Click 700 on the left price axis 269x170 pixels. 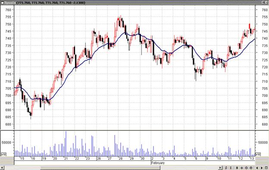pyautogui.click(x=8, y=96)
